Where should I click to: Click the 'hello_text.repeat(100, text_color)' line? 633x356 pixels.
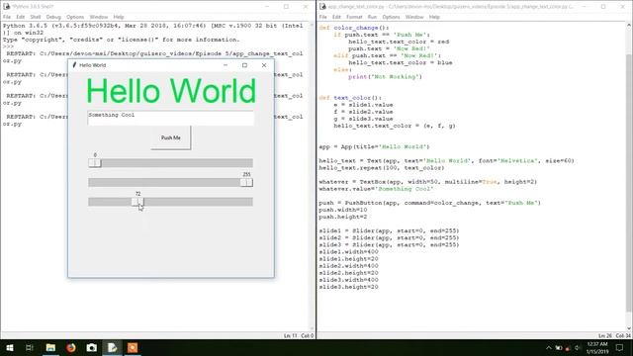tap(382, 167)
